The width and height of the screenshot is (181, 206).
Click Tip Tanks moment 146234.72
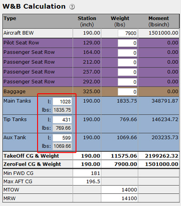pyautogui.click(x=165, y=120)
